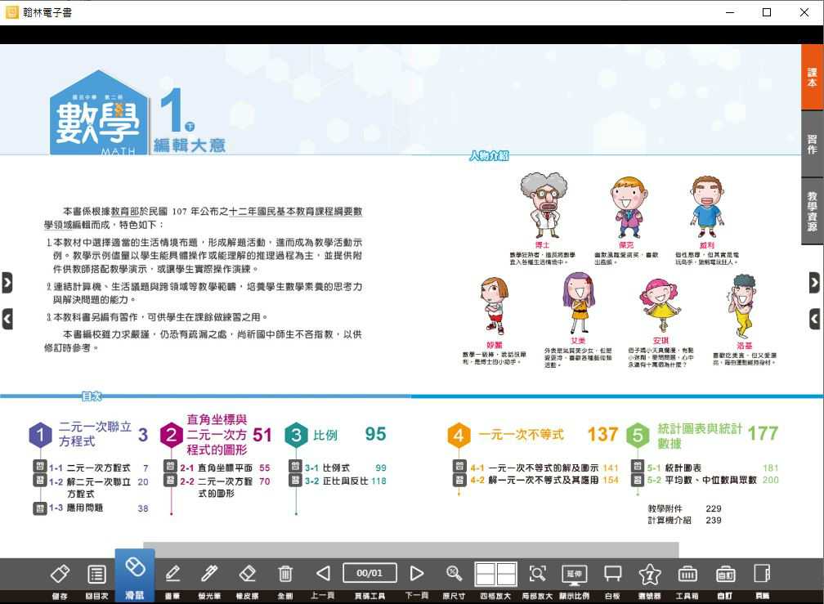Click section text 4-2 解一元一次不等式及其應用
The height and width of the screenshot is (604, 824).
coord(544,480)
